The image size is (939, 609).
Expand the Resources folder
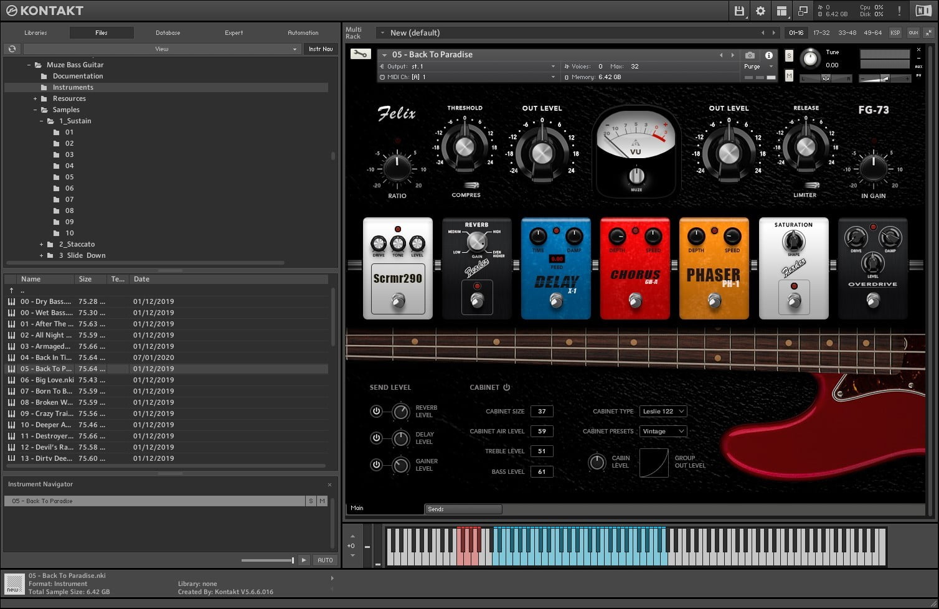(35, 98)
